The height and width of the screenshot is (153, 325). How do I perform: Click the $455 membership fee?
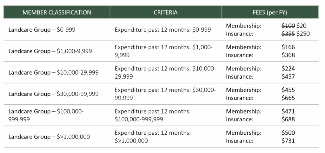click(288, 90)
